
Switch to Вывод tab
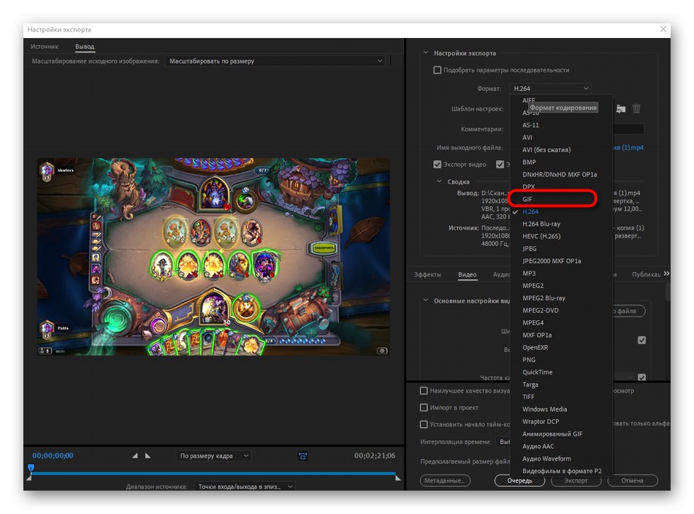point(85,47)
